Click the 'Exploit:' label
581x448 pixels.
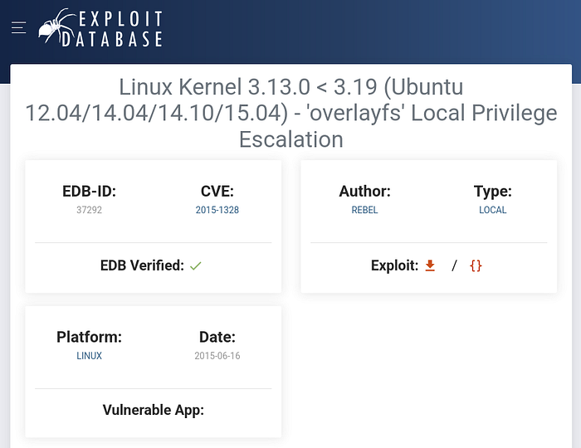click(394, 265)
